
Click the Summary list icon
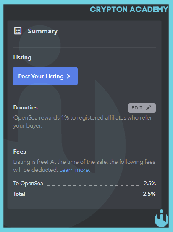[18, 31]
